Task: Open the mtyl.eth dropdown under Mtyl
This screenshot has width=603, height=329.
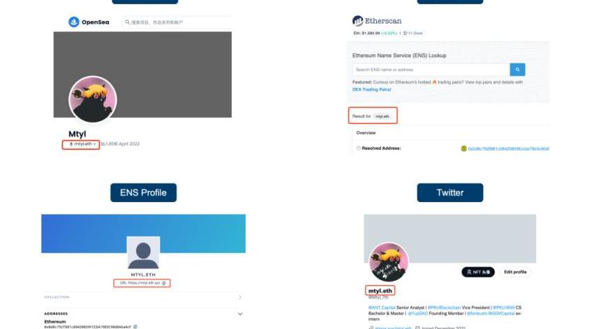Action: click(x=81, y=144)
